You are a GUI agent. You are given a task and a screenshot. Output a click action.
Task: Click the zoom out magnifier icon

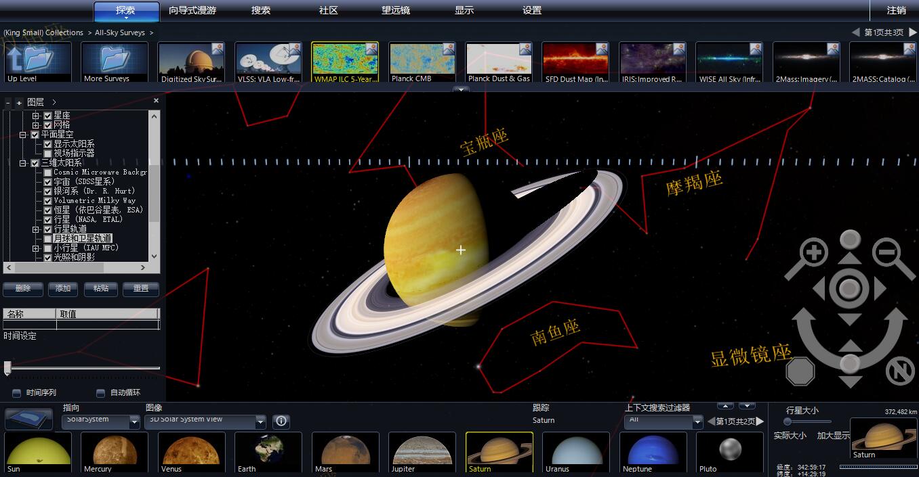886,253
